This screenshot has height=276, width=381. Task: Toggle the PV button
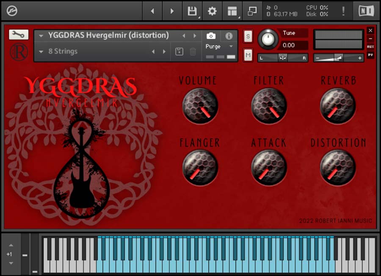[x=370, y=55]
